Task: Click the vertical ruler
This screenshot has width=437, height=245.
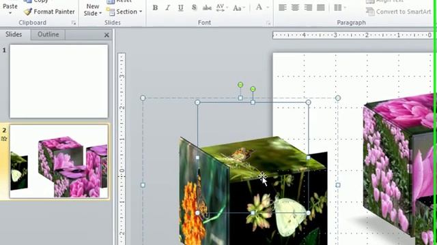Action: 122,148
